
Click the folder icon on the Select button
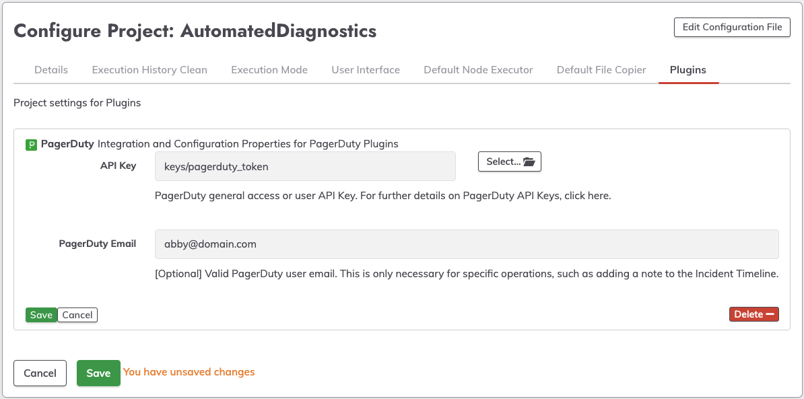point(529,162)
